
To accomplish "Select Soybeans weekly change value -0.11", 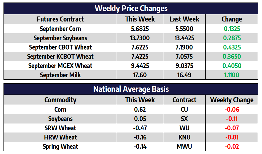I will pos(232,119).
